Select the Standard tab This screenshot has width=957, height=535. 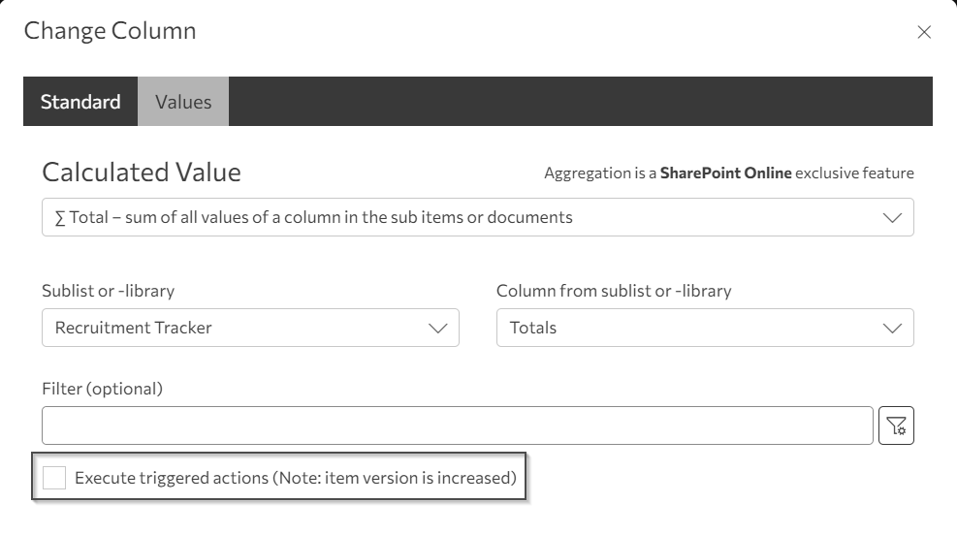(80, 102)
